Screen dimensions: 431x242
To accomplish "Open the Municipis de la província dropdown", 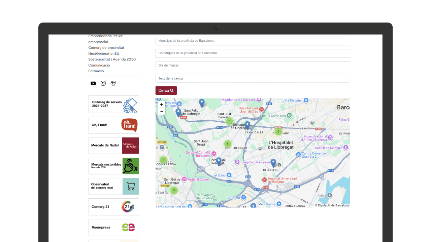I will pos(253,41).
